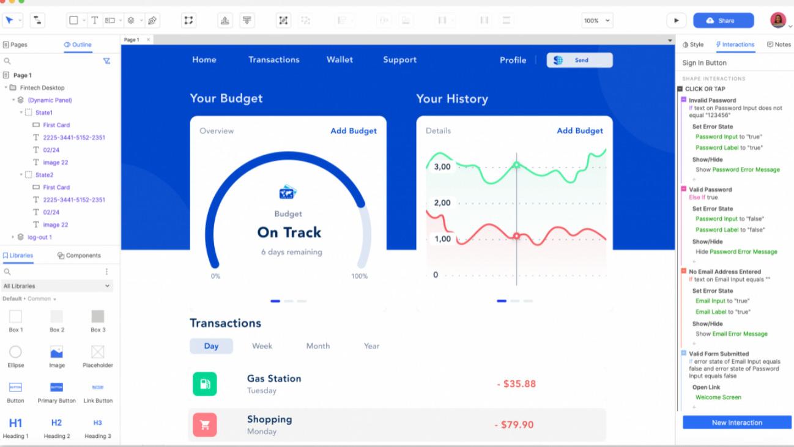794x447 pixels.
Task: Select the (Dynamic Panel) outline item
Action: 50,100
